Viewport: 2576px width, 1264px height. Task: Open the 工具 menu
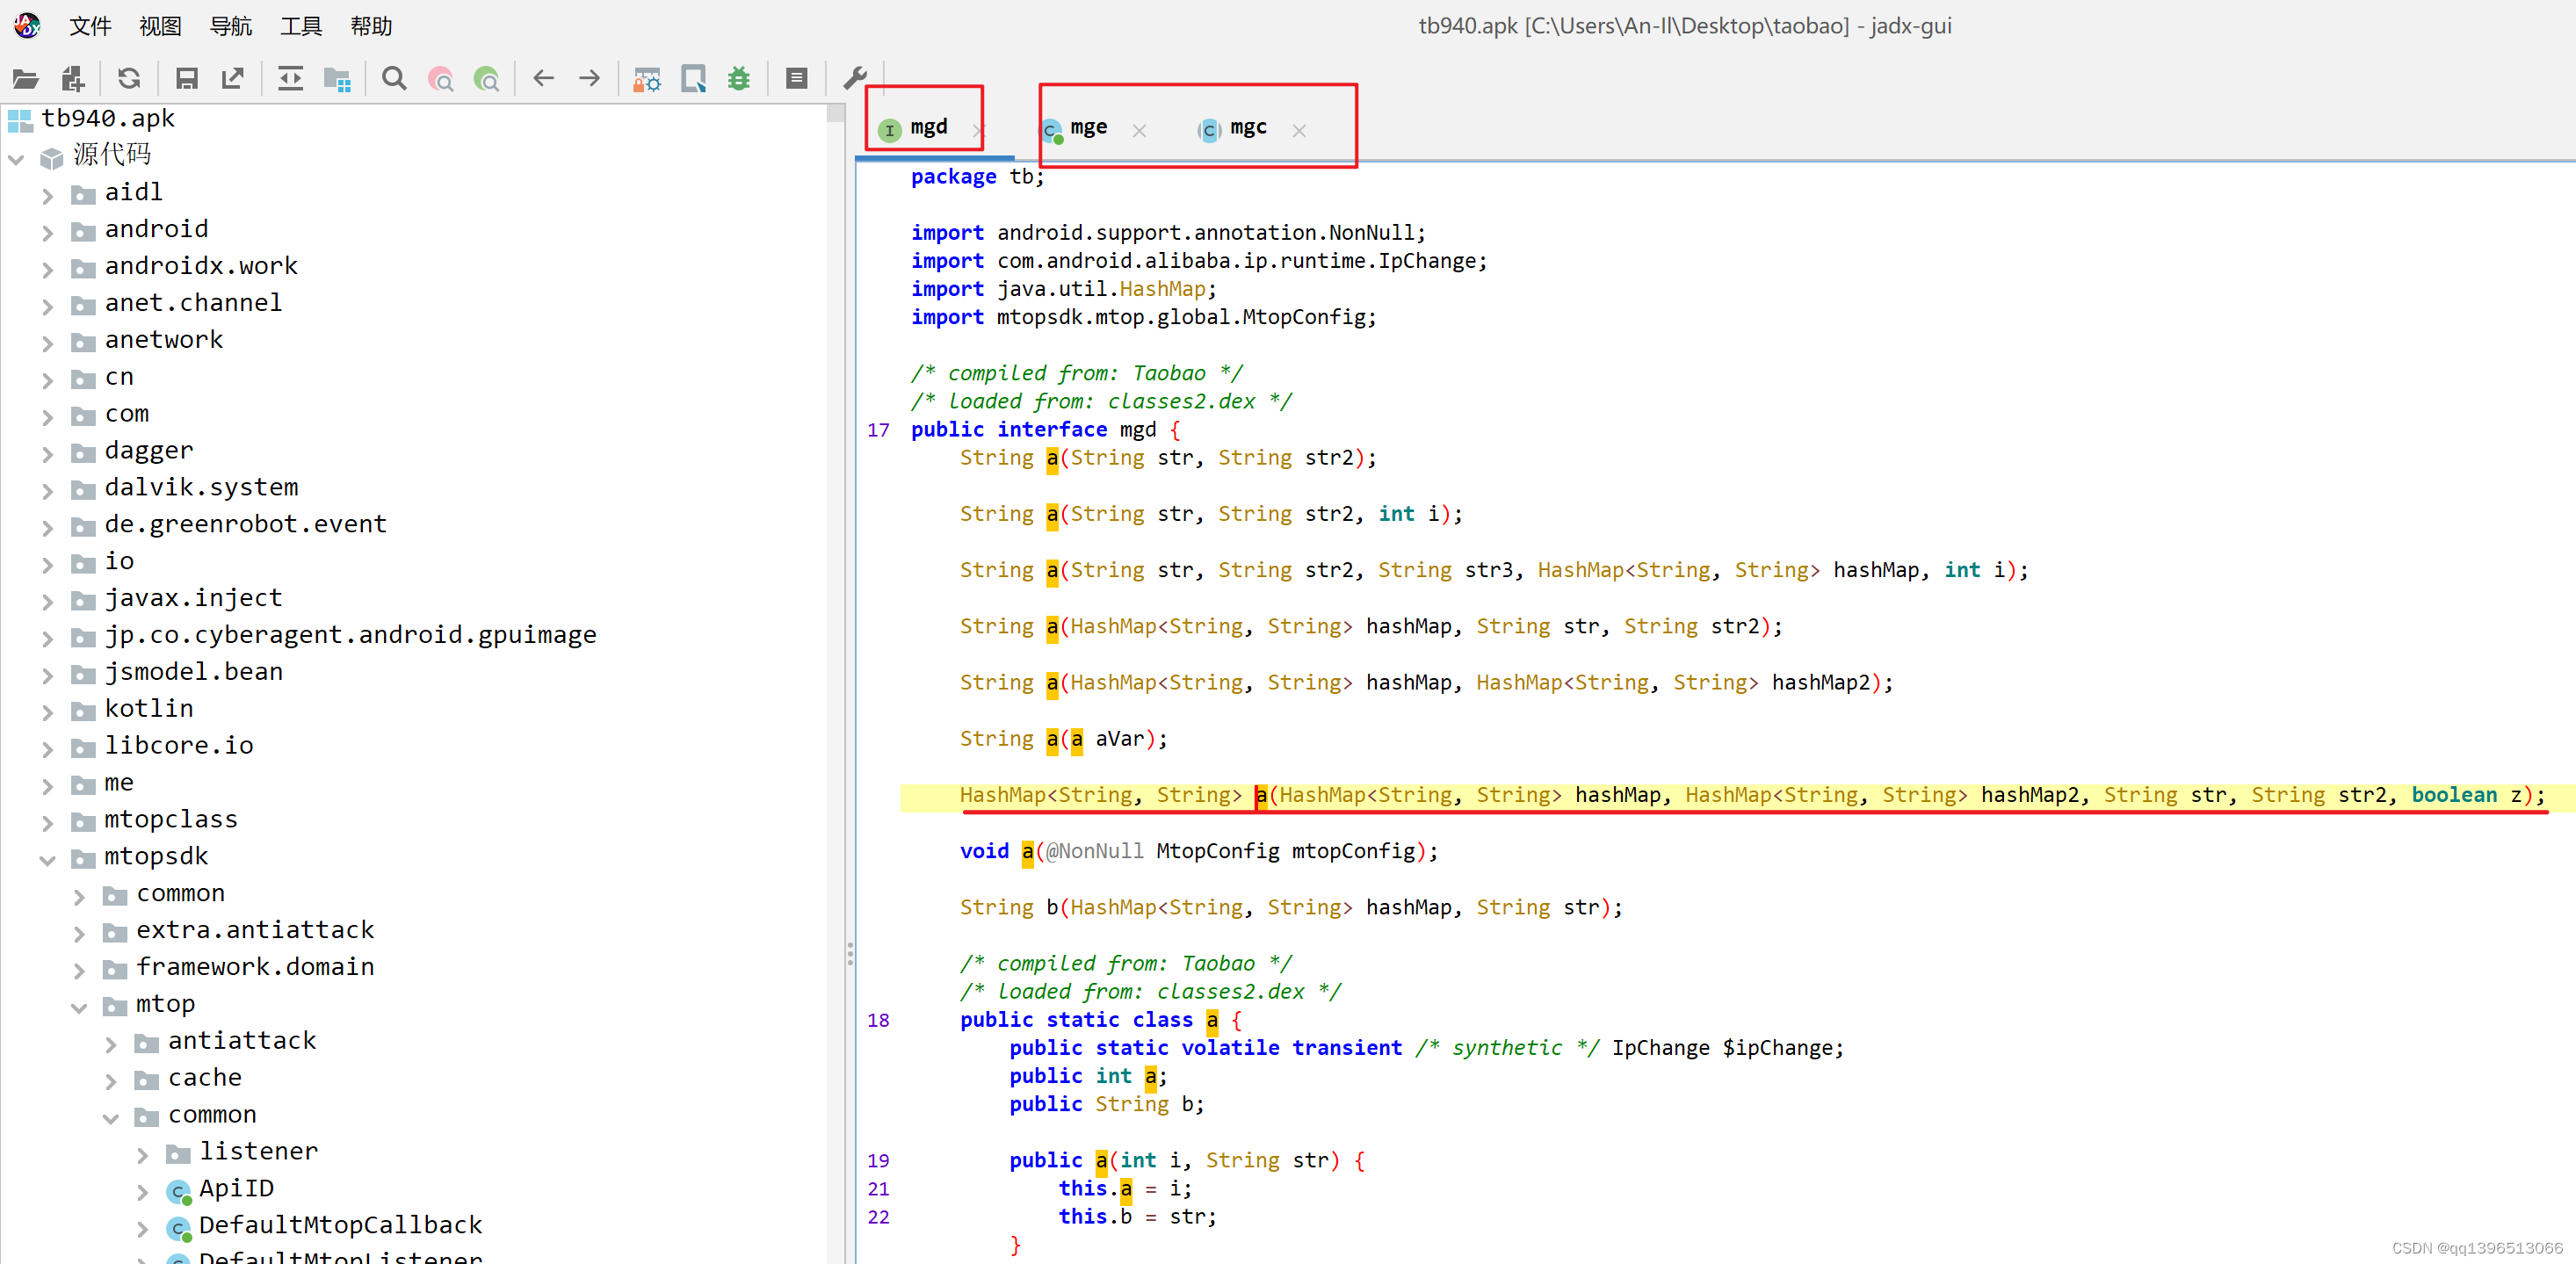tap(300, 26)
